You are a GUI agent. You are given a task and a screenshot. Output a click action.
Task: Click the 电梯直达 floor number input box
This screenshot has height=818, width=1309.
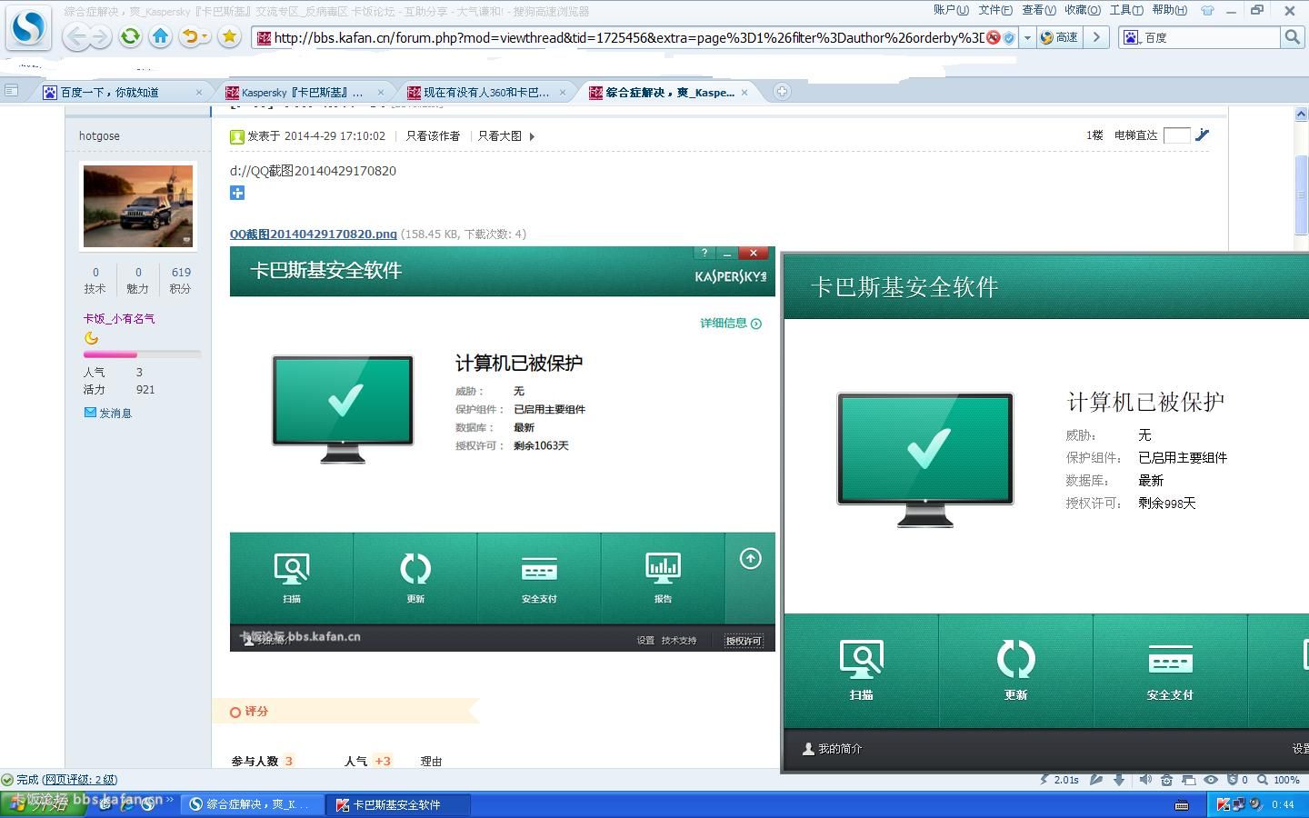coord(1176,135)
